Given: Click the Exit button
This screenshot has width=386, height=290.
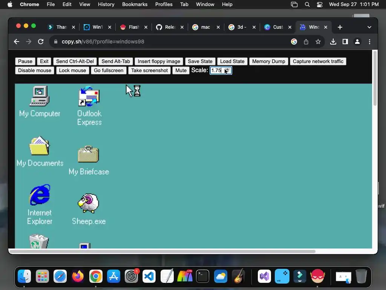Looking at the screenshot, I should point(44,62).
